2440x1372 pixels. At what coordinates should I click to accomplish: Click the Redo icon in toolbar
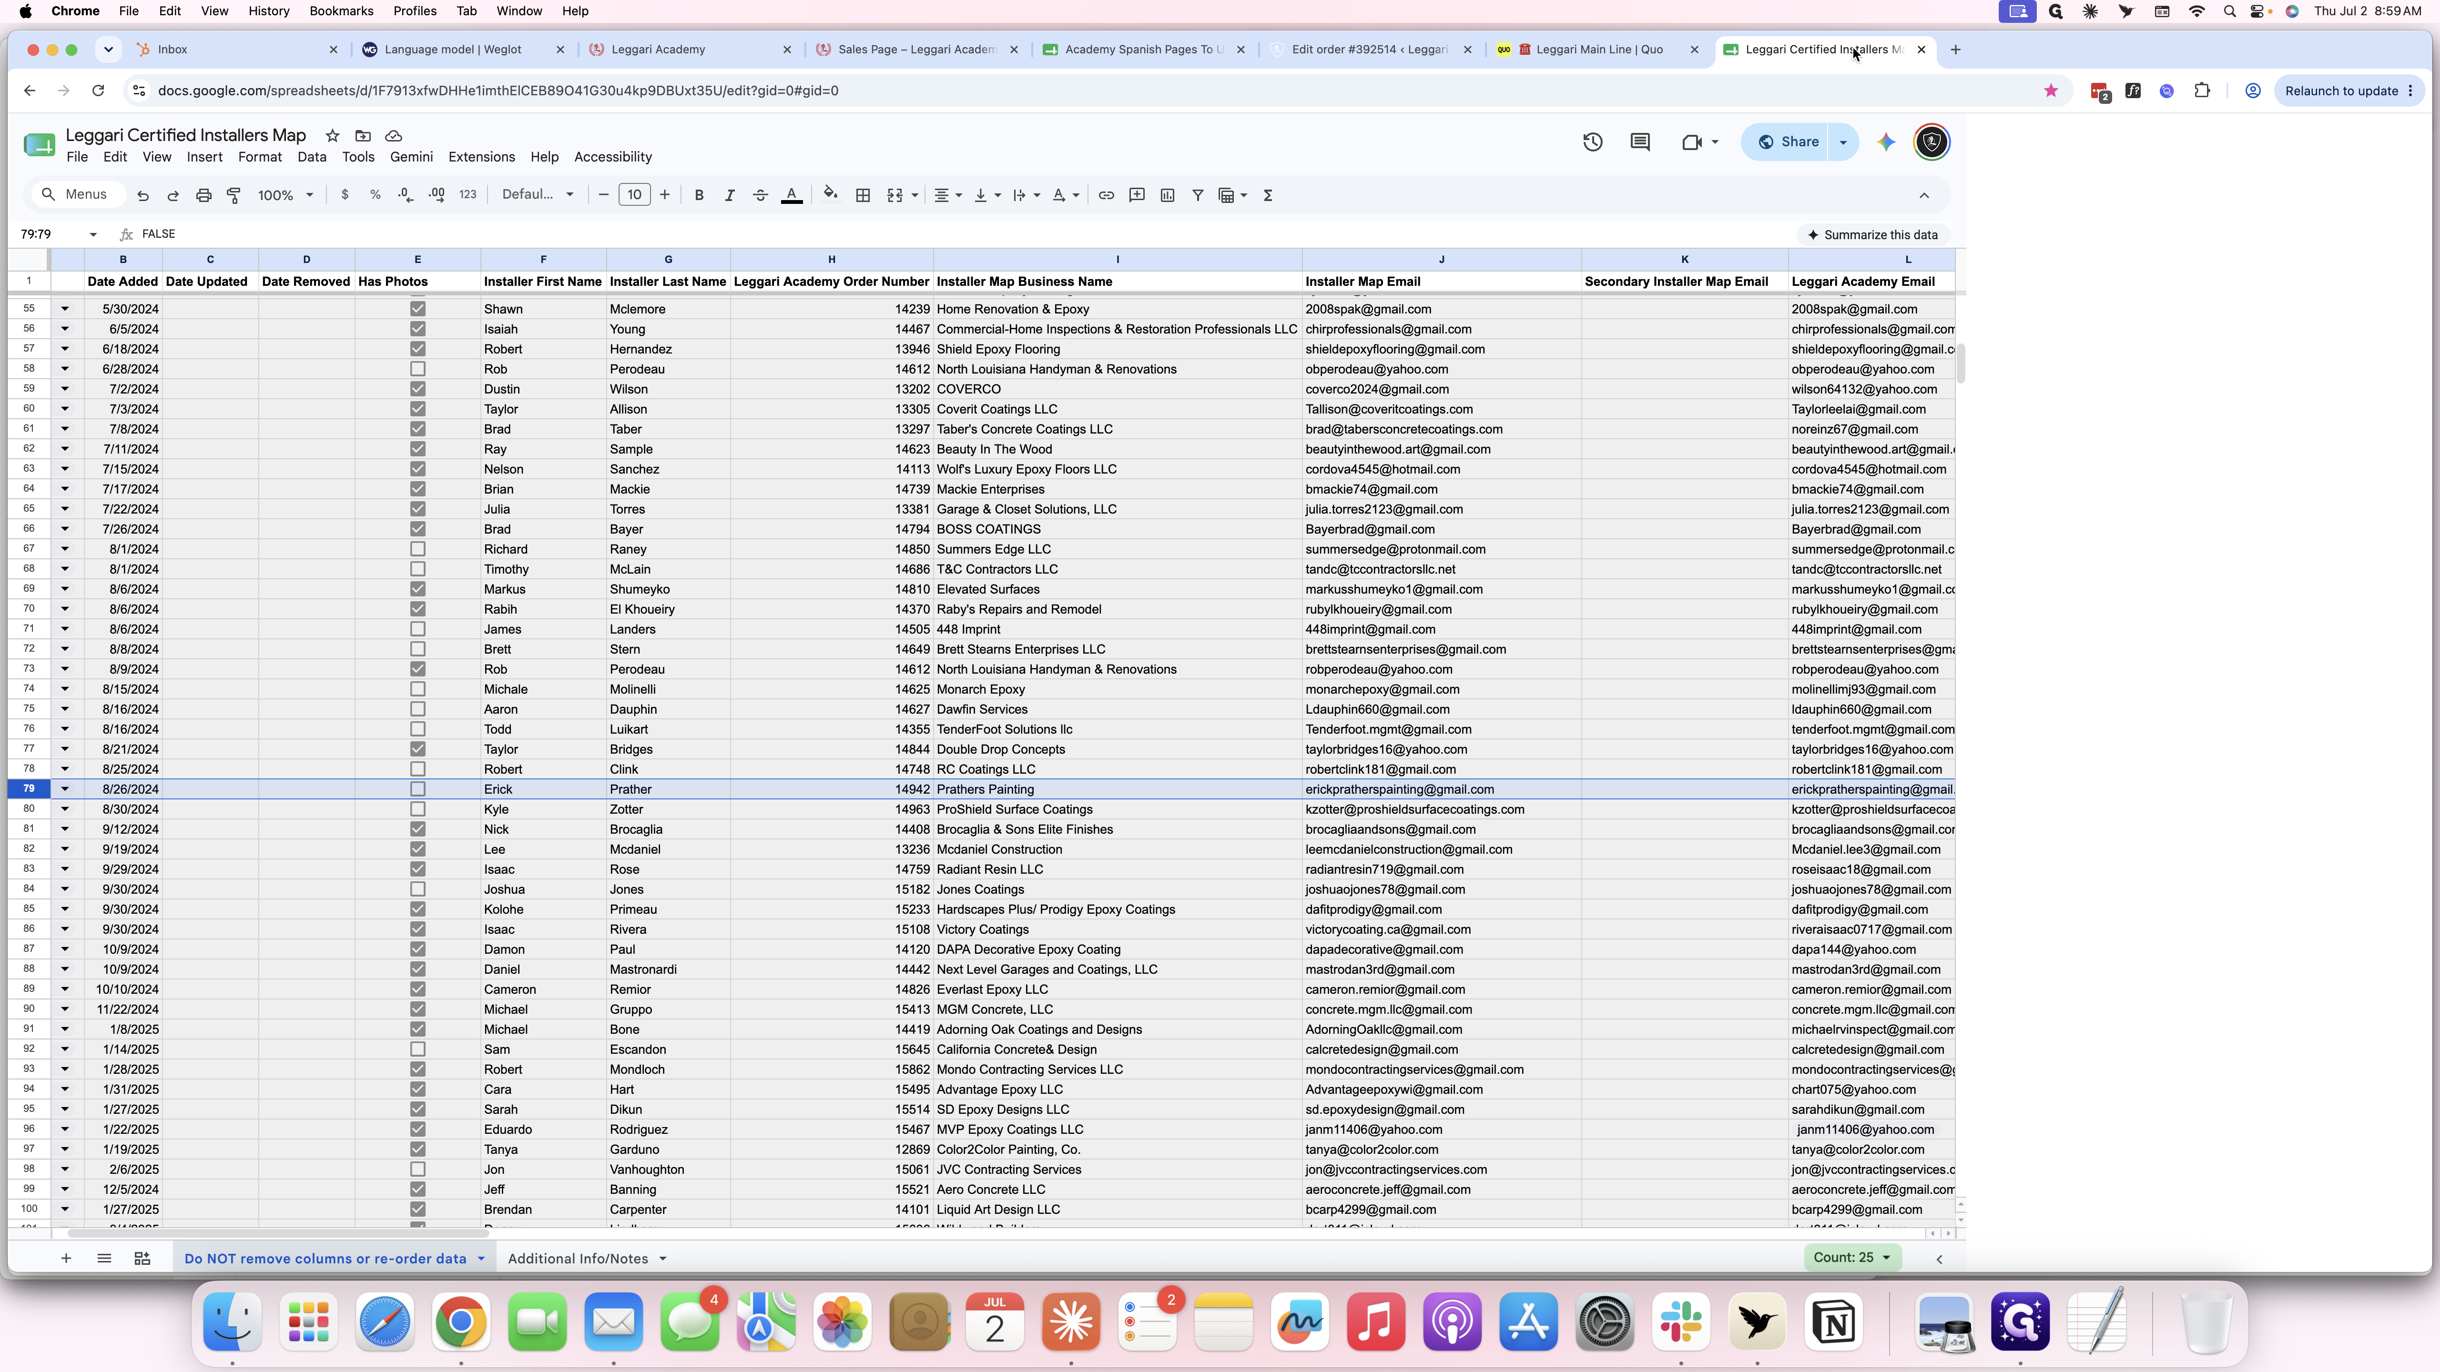[173, 195]
